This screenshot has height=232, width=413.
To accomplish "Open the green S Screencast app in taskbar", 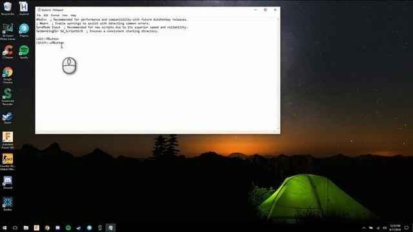I will pyautogui.click(x=100, y=227).
